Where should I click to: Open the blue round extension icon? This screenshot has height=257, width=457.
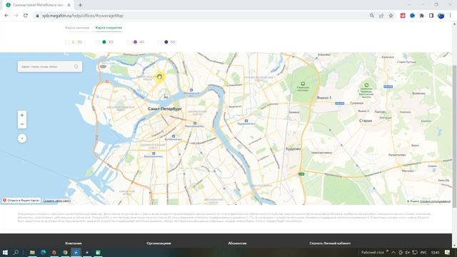point(412,16)
